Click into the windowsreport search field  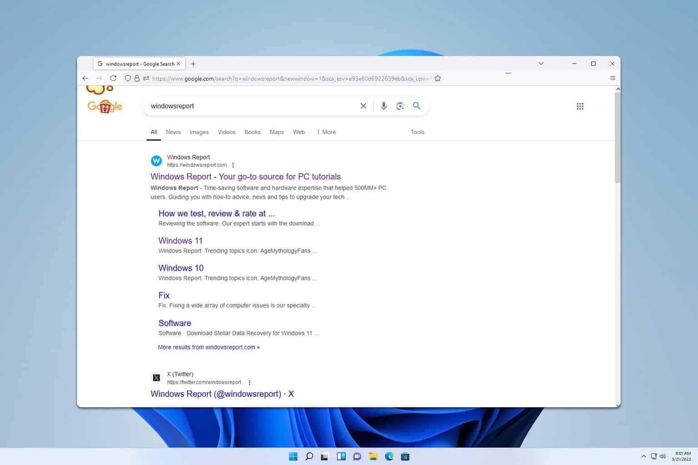pyautogui.click(x=252, y=106)
